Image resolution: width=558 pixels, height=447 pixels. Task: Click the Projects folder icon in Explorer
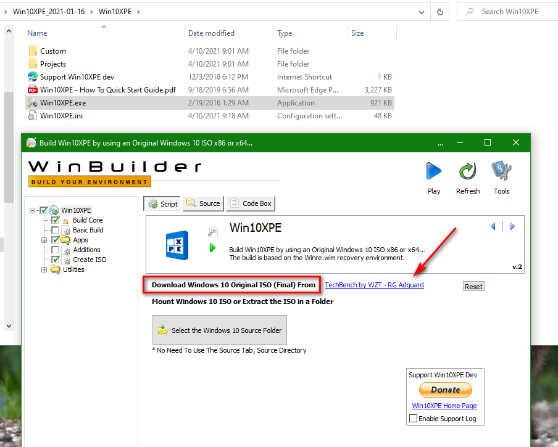[x=32, y=64]
